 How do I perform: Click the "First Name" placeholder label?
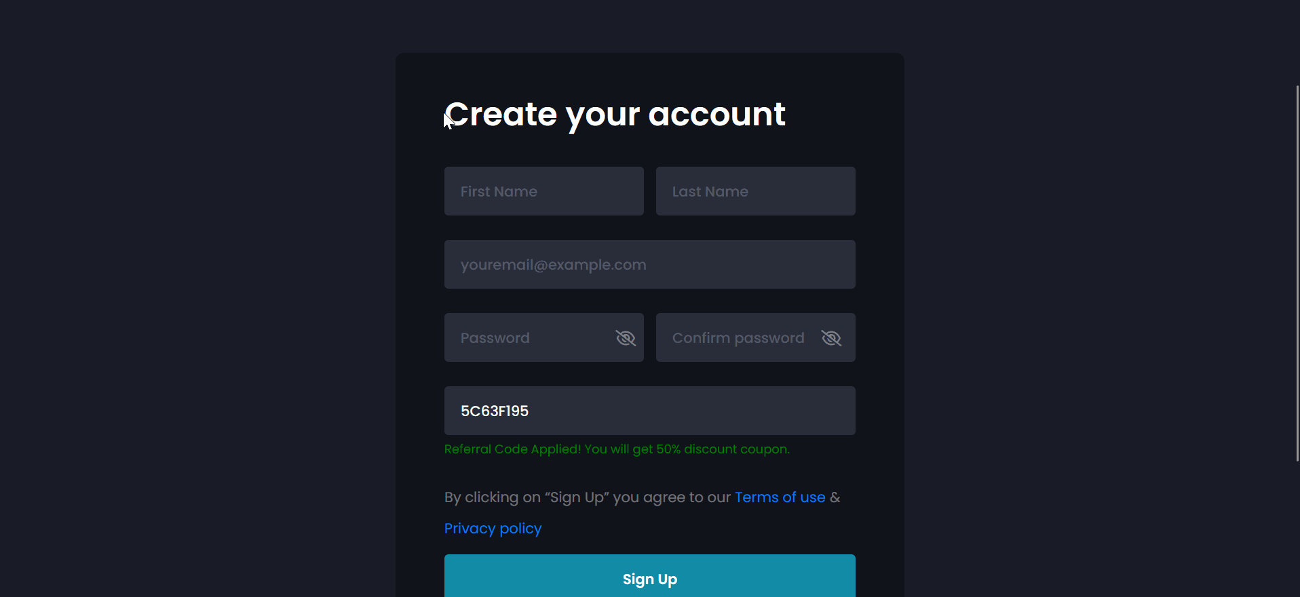click(x=499, y=192)
